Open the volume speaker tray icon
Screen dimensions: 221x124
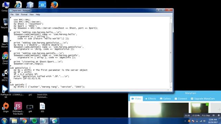coord(205,121)
